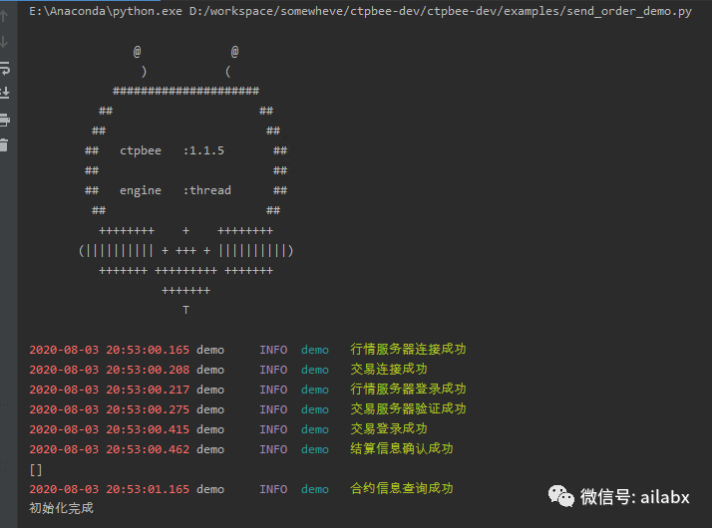Click the 'T' at the ASCII bee bottom
The image size is (712, 528).
point(185,310)
